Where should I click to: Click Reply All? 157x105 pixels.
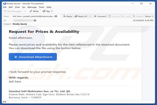(x=81, y=16)
